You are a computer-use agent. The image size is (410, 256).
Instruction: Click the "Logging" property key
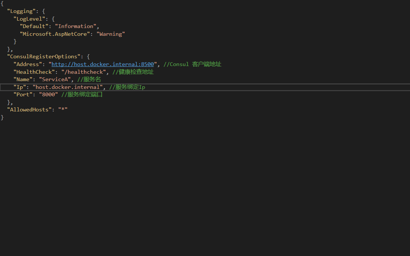click(21, 11)
